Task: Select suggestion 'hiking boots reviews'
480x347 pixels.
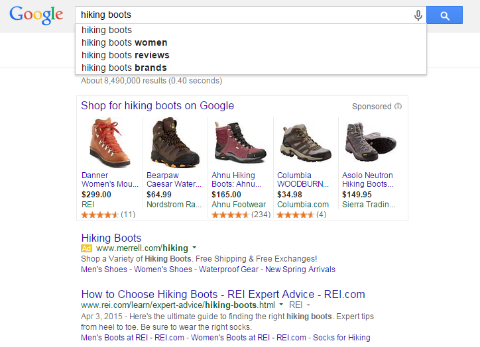Action: pyautogui.click(x=125, y=55)
